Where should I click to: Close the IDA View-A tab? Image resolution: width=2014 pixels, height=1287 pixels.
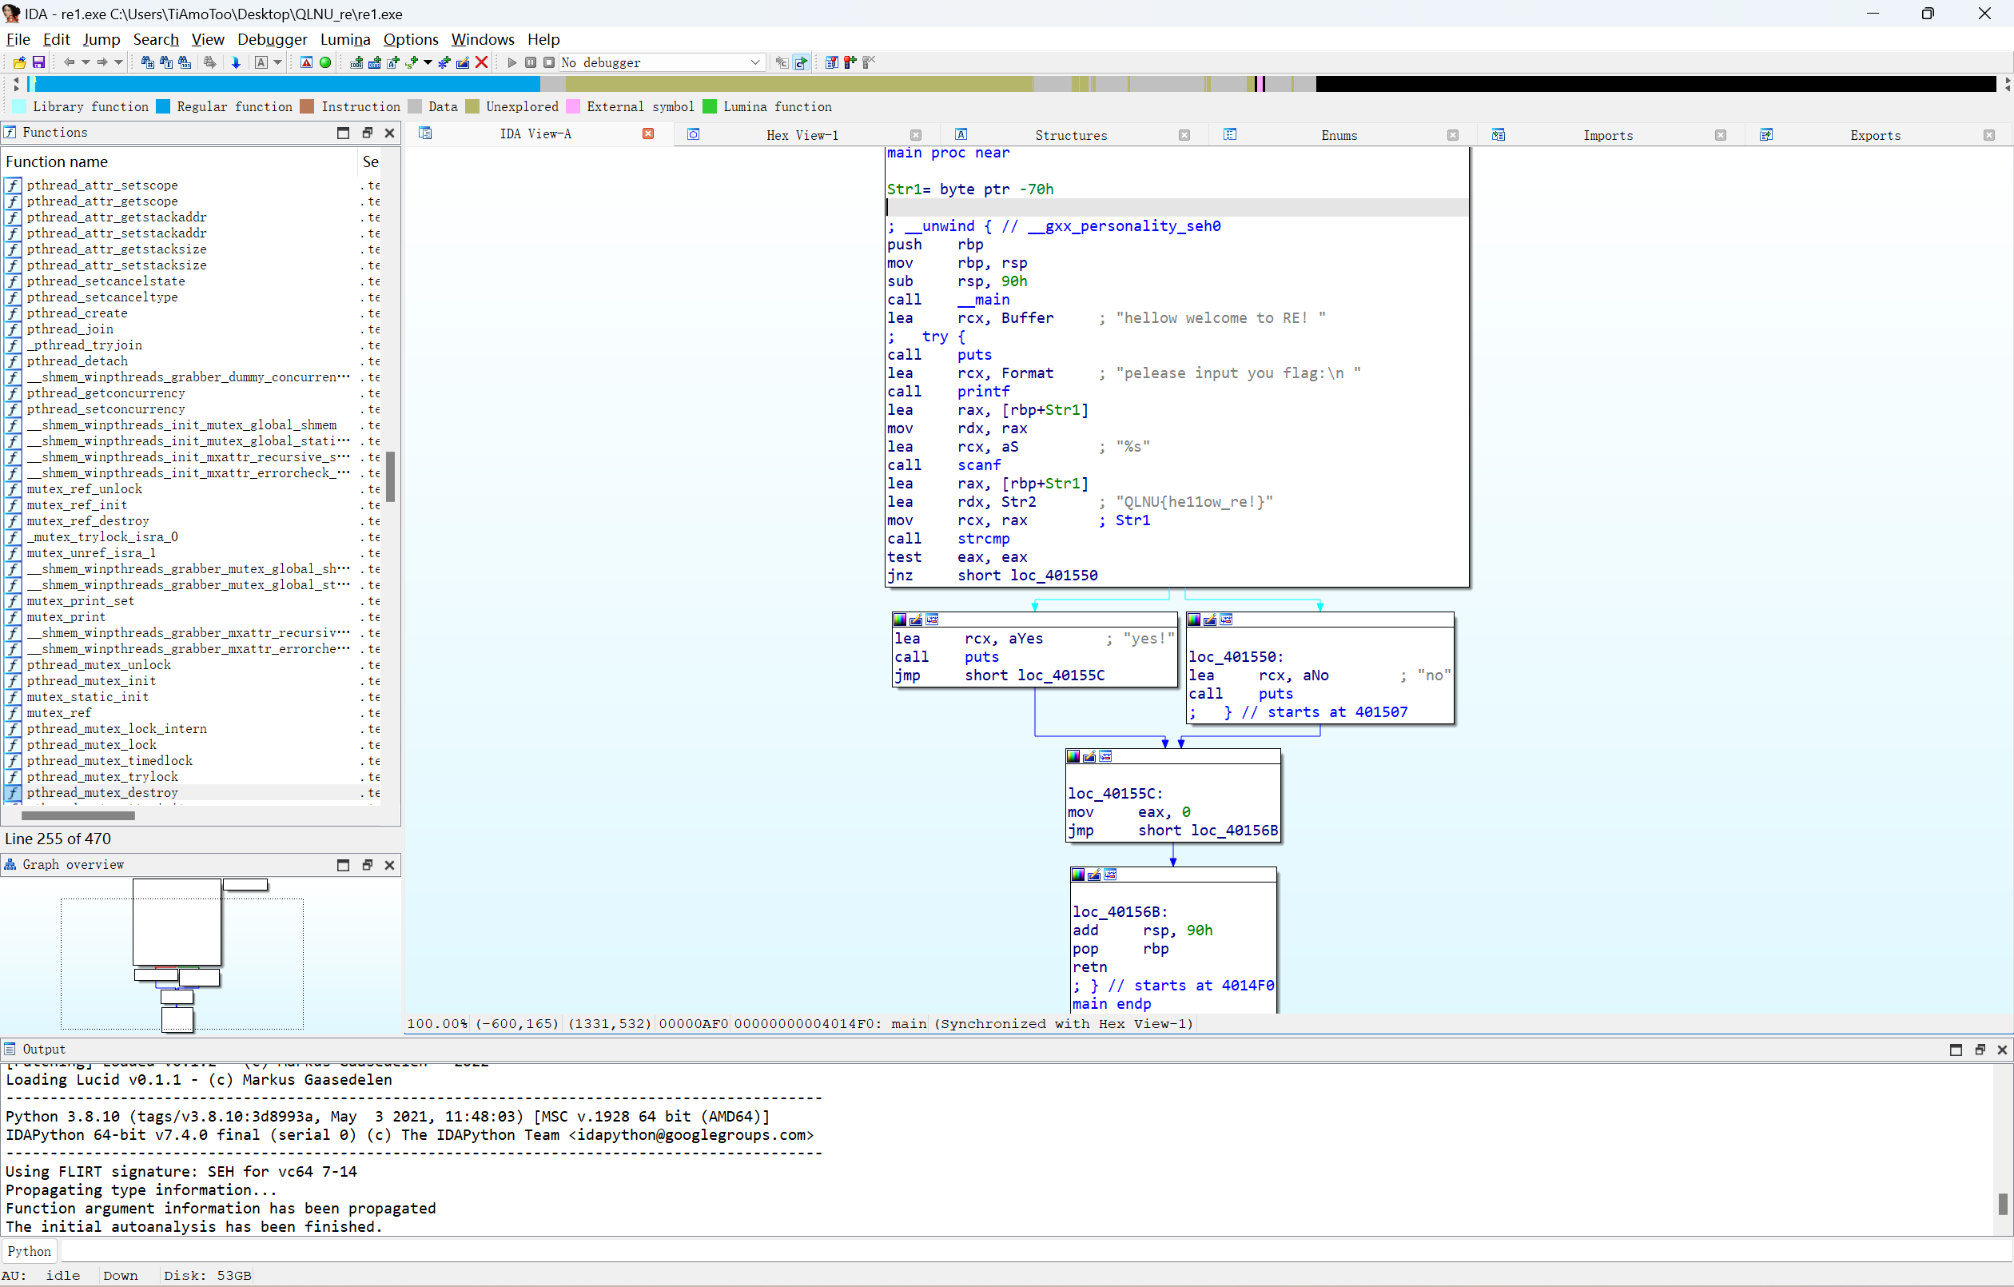[648, 133]
